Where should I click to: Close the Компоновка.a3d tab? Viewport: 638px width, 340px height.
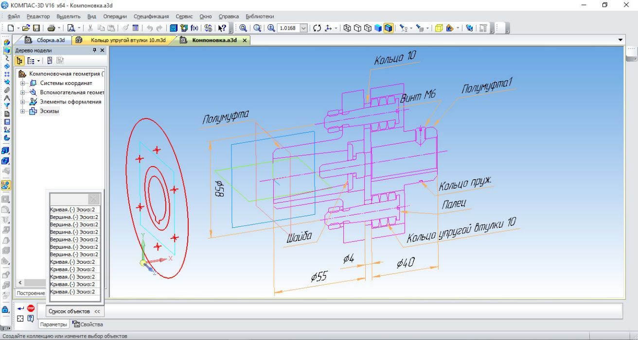244,40
